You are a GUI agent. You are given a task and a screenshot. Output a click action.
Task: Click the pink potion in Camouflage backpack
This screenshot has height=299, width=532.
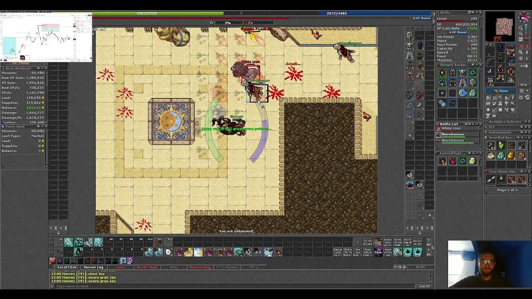pos(453,161)
